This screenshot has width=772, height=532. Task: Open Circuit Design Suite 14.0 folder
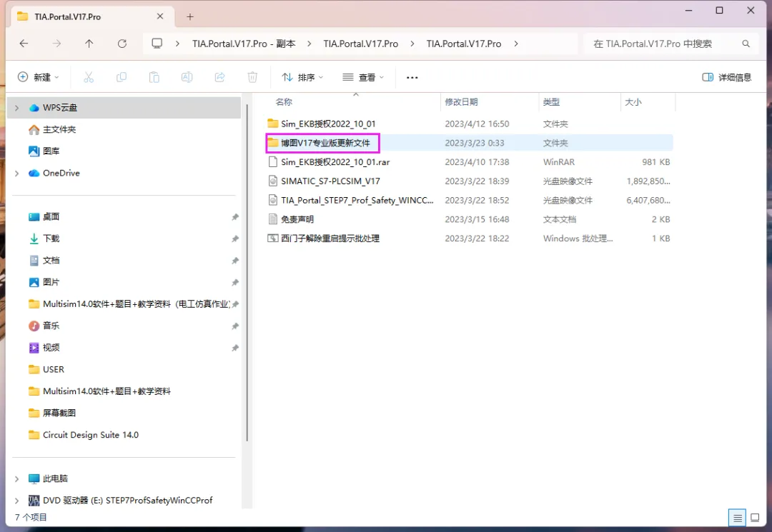point(83,435)
